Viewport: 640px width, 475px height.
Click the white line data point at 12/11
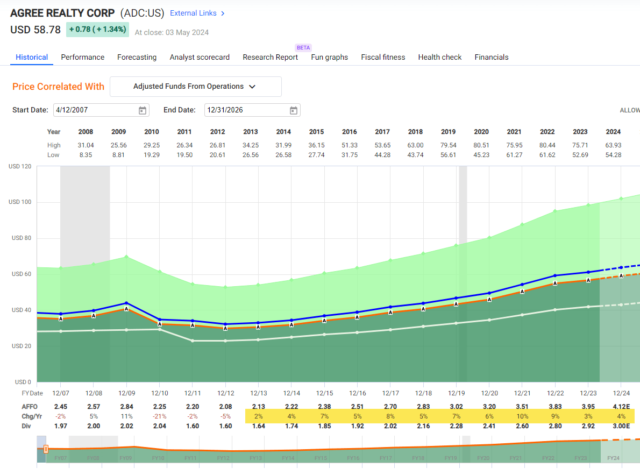tap(193, 341)
